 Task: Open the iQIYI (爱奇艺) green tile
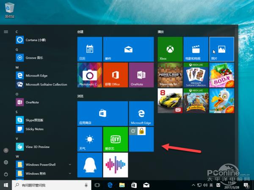click(x=115, y=139)
